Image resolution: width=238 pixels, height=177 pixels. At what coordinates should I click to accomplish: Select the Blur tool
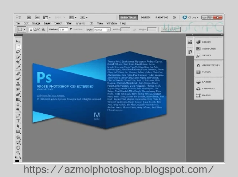18,104
